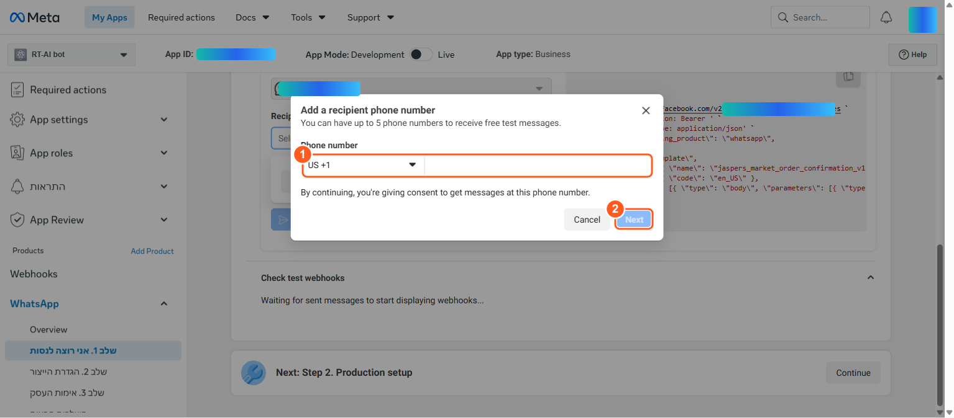
Task: Click the Required actions checklist icon
Action: [x=17, y=90]
